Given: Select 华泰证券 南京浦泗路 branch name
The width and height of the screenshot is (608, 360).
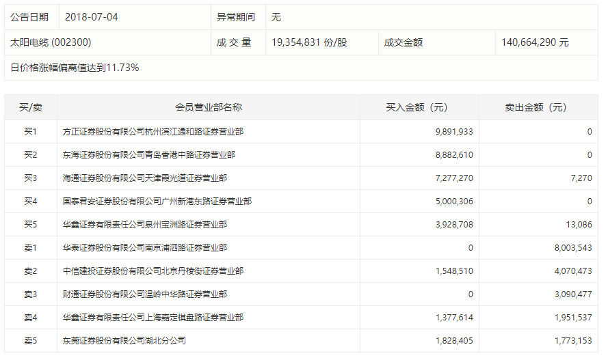Looking at the screenshot, I should pyautogui.click(x=144, y=248).
